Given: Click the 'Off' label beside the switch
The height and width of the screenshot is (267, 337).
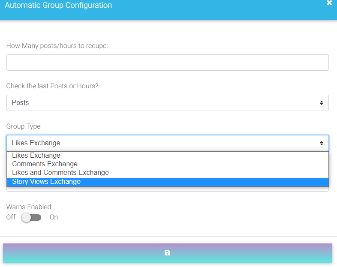Looking at the screenshot, I should point(11,217).
